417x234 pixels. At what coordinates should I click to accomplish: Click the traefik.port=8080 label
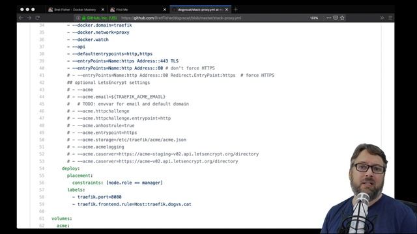click(97, 197)
